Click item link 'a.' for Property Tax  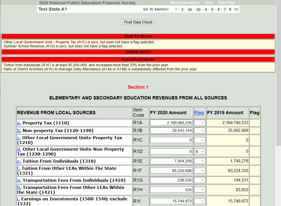(19, 123)
